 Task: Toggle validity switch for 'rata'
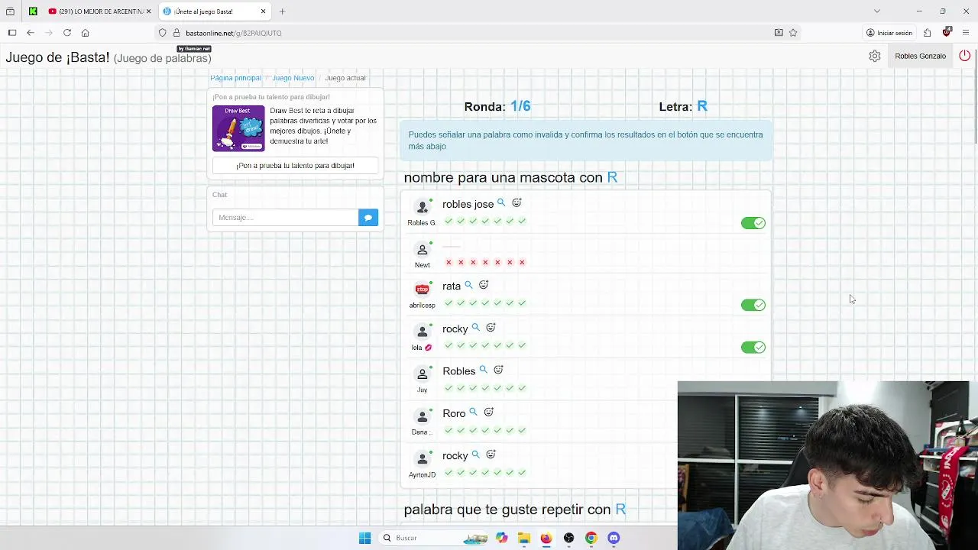(753, 305)
